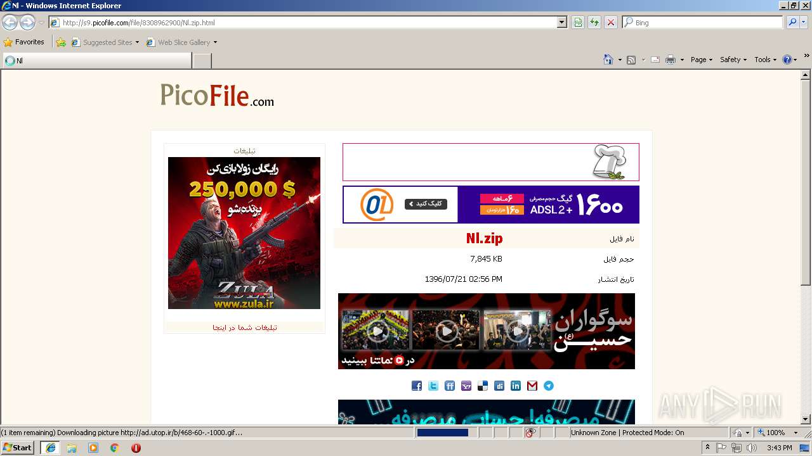Click the 3:43 PM clock

[x=779, y=448]
